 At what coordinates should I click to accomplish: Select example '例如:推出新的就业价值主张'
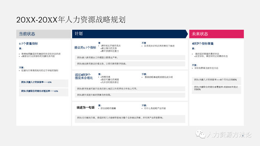[130, 64]
